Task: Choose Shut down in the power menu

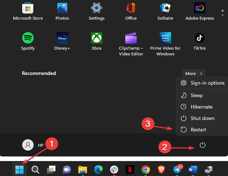Action: pos(202,118)
